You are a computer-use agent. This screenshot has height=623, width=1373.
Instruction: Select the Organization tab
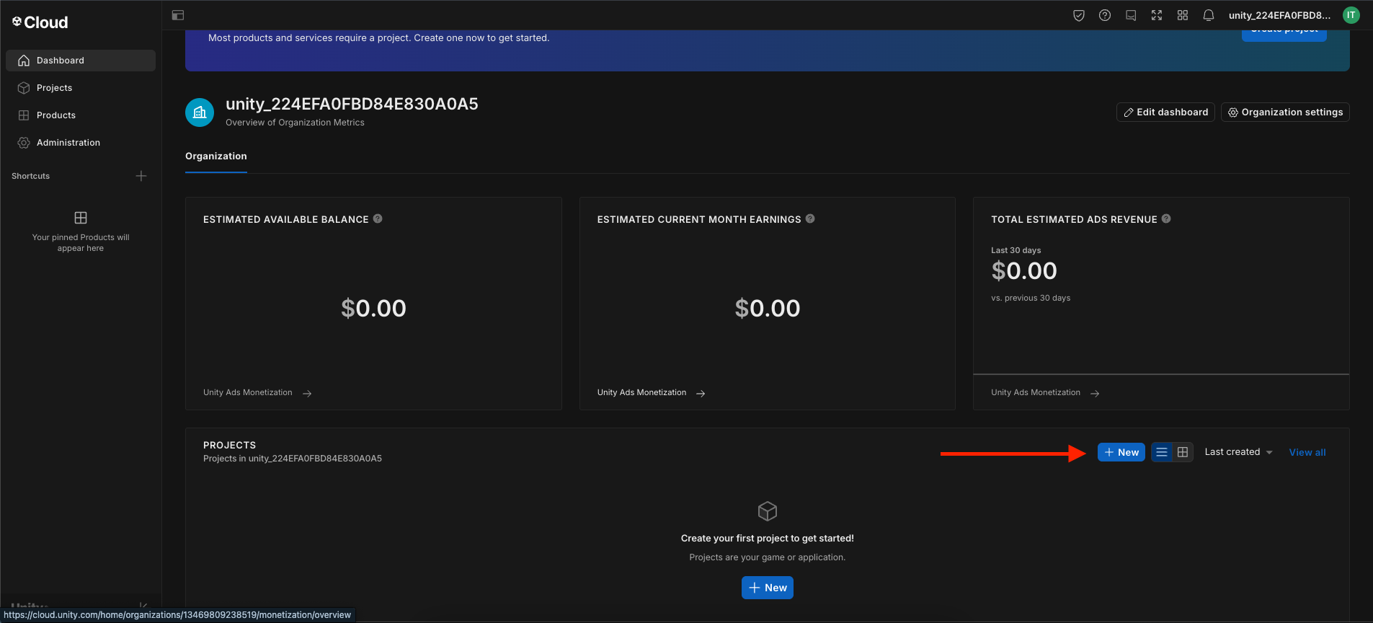pos(216,156)
